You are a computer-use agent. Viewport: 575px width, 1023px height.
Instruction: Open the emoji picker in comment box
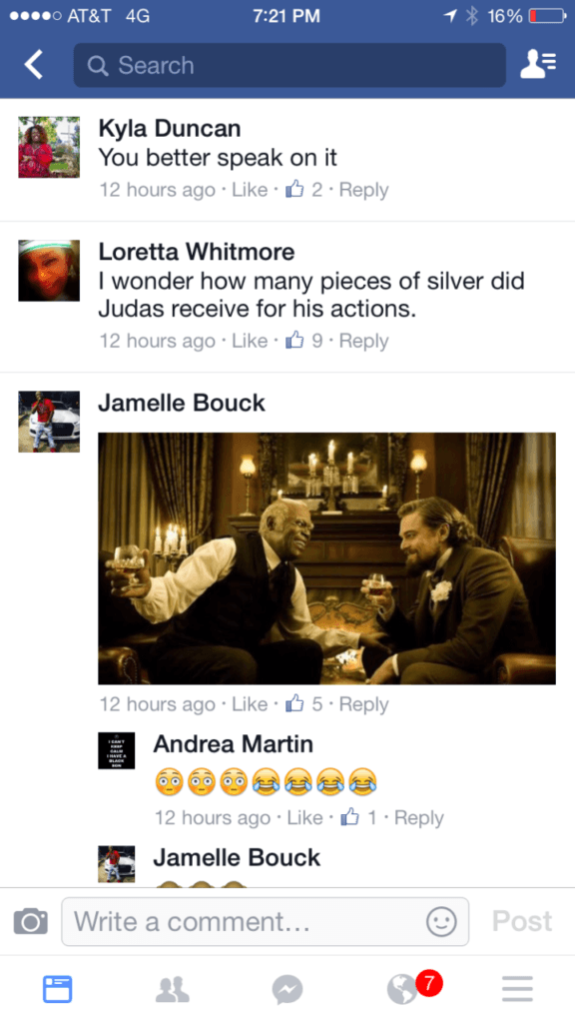point(441,922)
